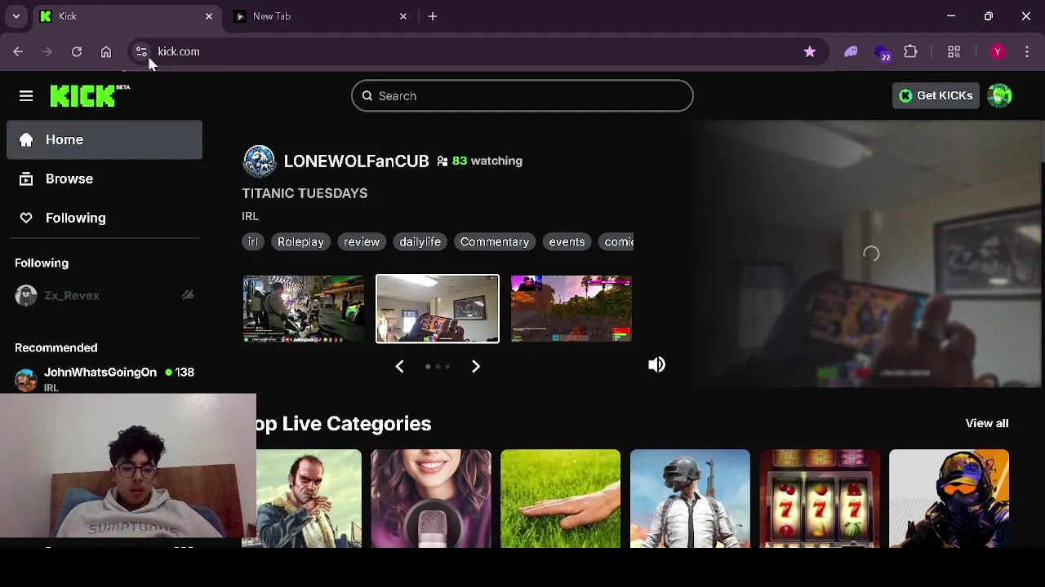Screen dimensions: 1045x587
Task: Open the grass touching category card
Action: (x=561, y=498)
